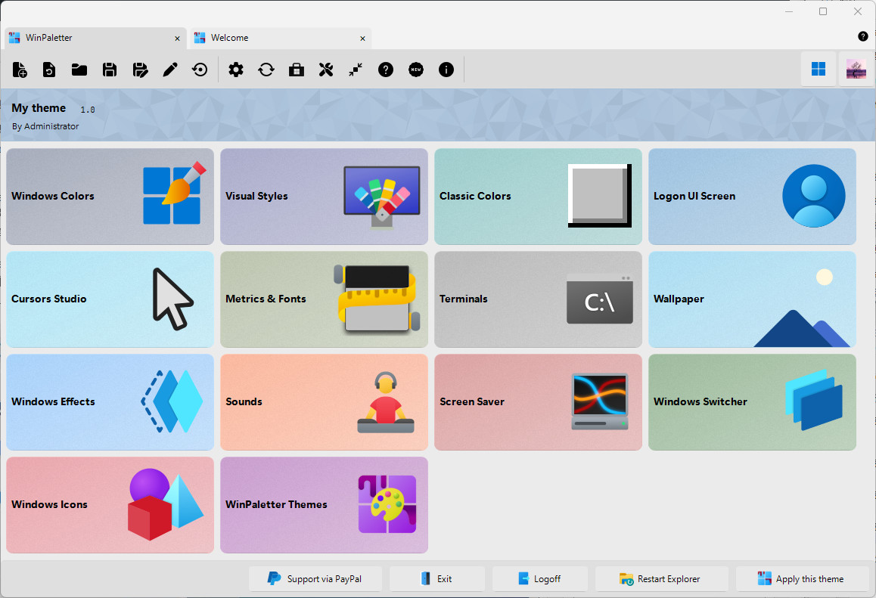Open Metrics & Fonts tile
This screenshot has width=876, height=598.
click(324, 299)
